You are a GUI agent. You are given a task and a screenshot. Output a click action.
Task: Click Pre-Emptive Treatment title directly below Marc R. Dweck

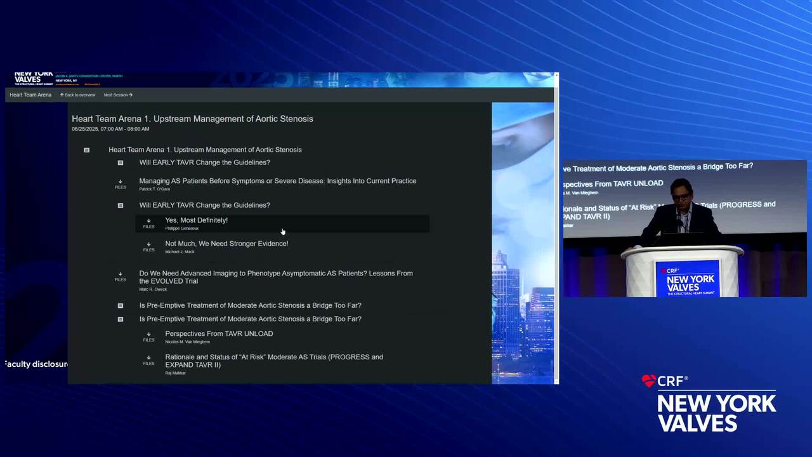[x=250, y=305]
